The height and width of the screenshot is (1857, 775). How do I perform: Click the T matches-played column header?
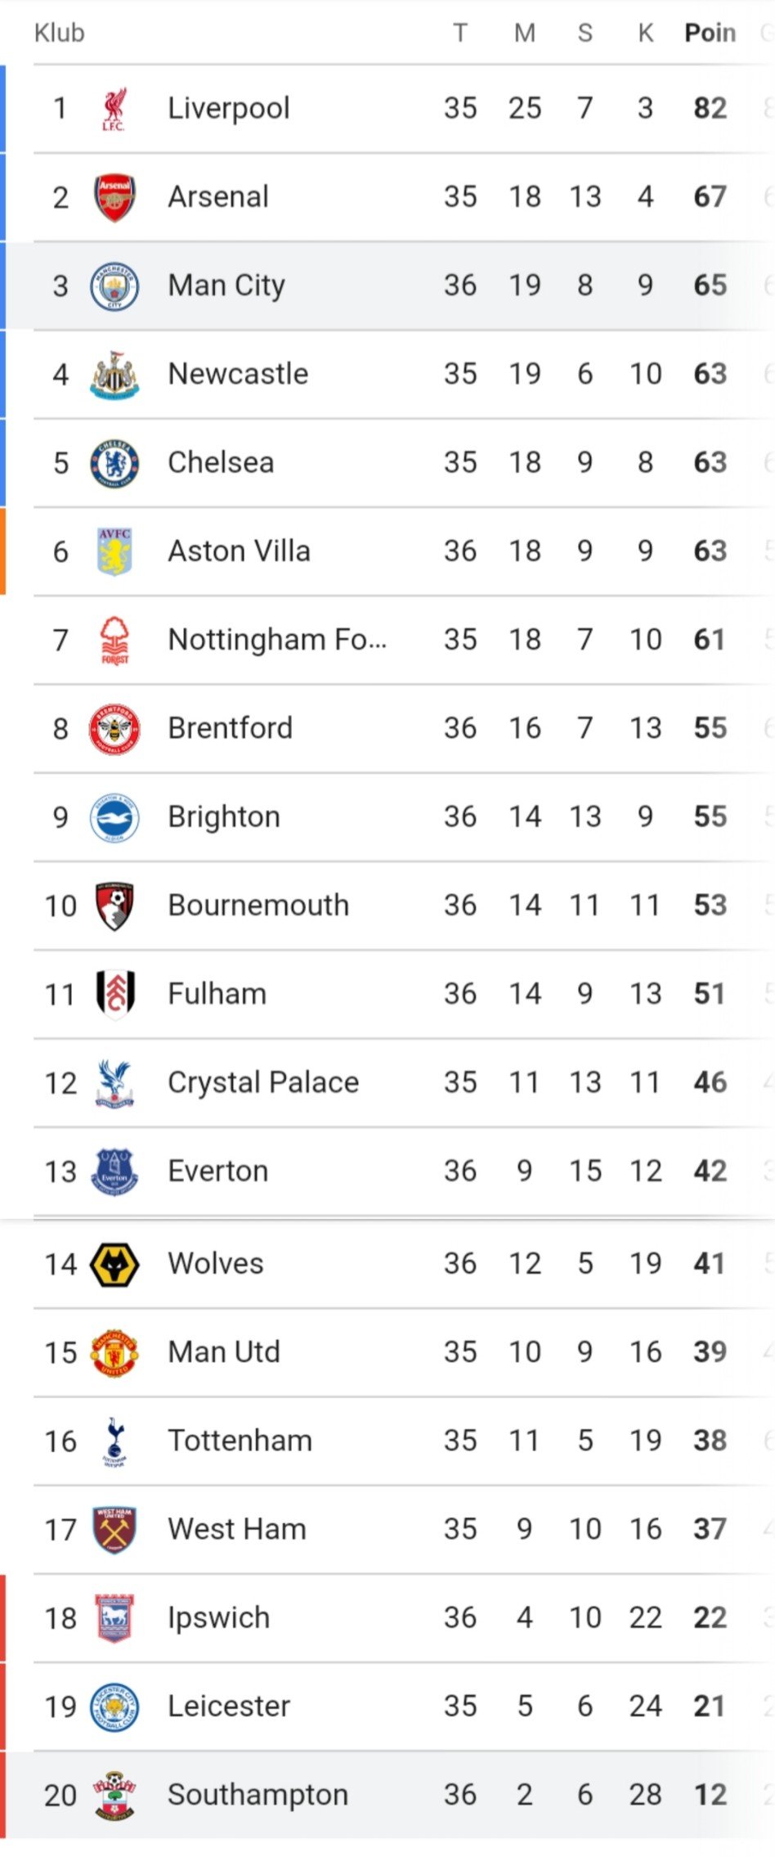(460, 33)
